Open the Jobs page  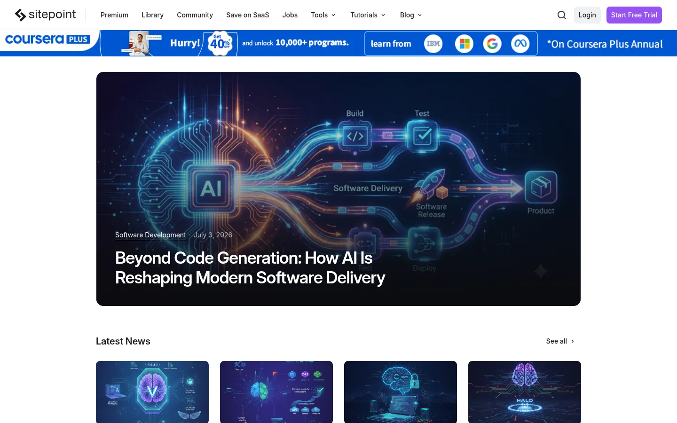(x=290, y=15)
